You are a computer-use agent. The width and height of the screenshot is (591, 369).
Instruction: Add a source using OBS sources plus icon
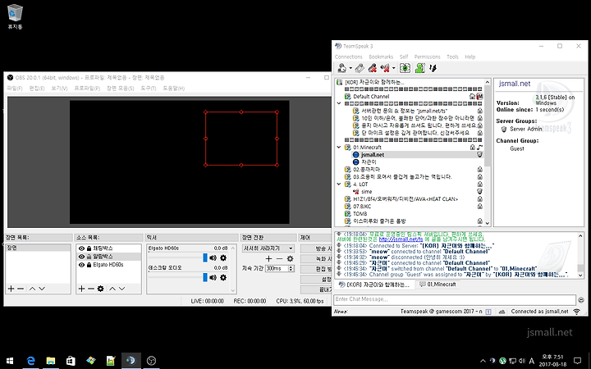tap(81, 289)
